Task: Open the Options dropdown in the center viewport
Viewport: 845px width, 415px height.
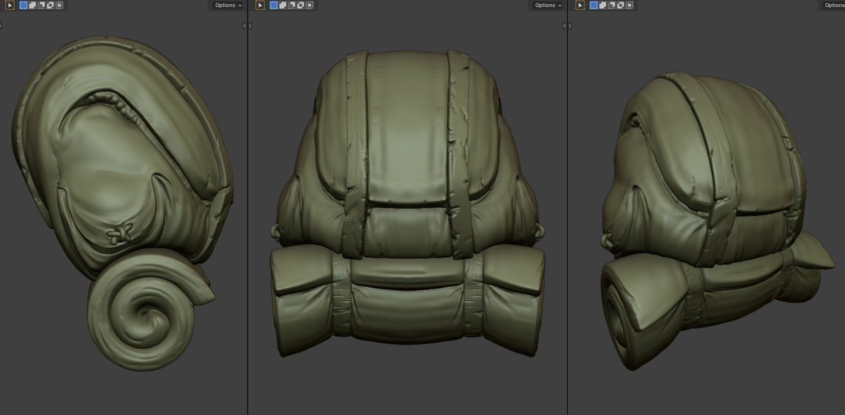Action: [x=547, y=5]
